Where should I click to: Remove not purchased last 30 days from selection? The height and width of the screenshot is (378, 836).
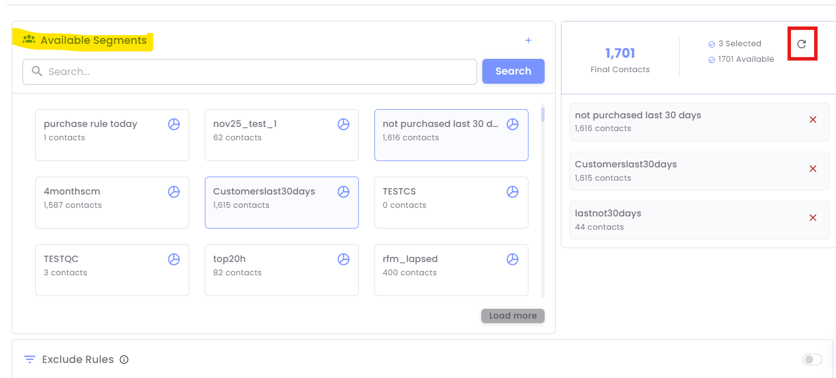[x=813, y=119]
